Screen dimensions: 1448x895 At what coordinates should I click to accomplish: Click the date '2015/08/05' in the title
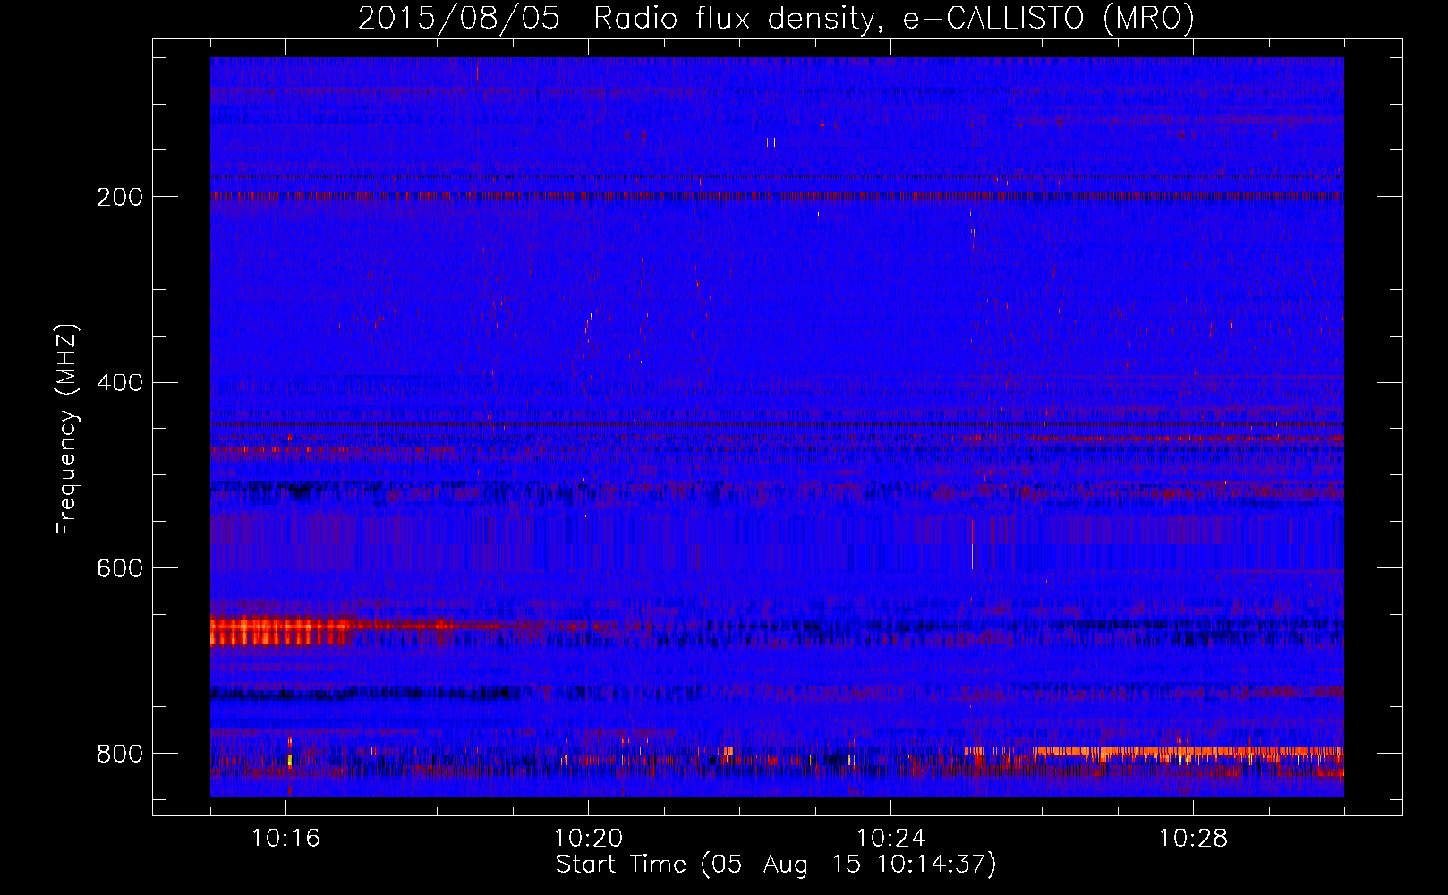(x=459, y=19)
